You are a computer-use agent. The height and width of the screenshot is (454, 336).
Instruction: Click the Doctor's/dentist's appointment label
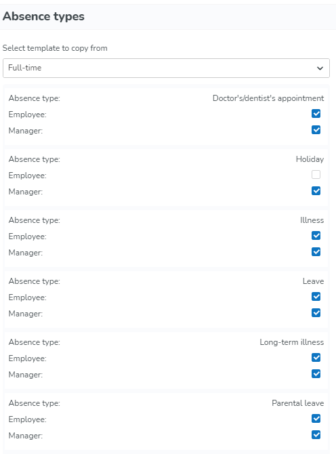[268, 98]
